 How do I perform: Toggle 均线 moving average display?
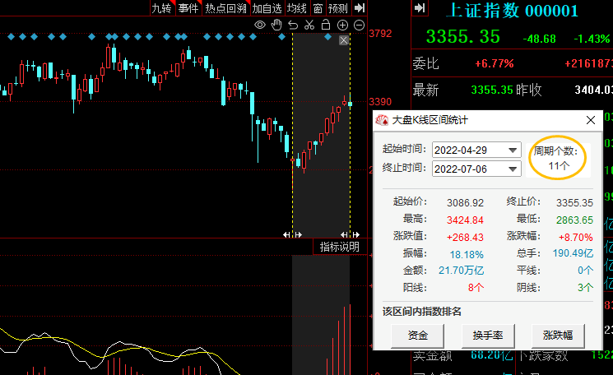[296, 8]
